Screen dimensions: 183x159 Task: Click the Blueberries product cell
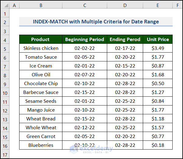pyautogui.click(x=40, y=145)
